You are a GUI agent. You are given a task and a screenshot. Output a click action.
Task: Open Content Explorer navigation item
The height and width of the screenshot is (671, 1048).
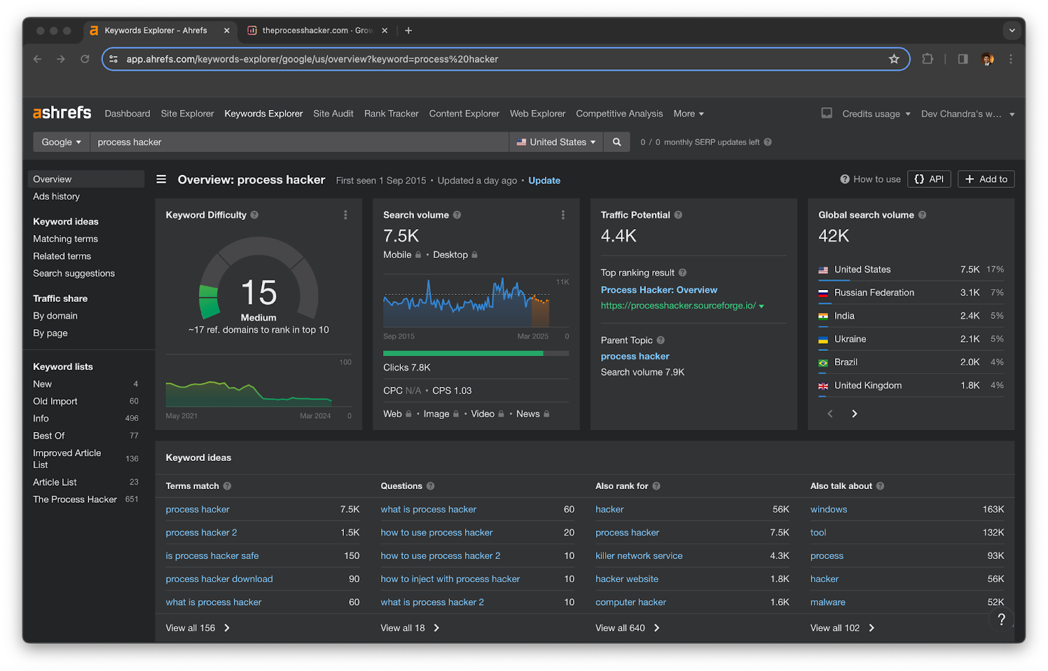[464, 113]
